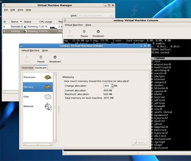The height and width of the screenshot is (161, 191).
Task: Maximize the xenboy Details window
Action: click(145, 46)
